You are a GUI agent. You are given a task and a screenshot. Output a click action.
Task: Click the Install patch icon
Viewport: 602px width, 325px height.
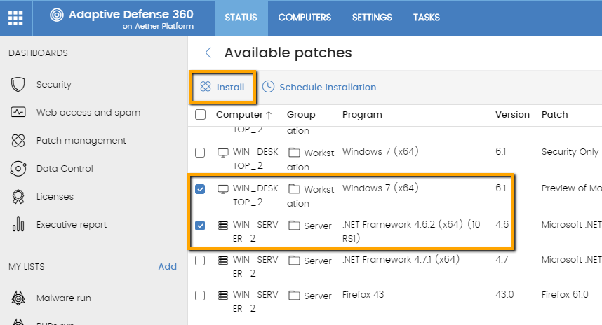(206, 87)
